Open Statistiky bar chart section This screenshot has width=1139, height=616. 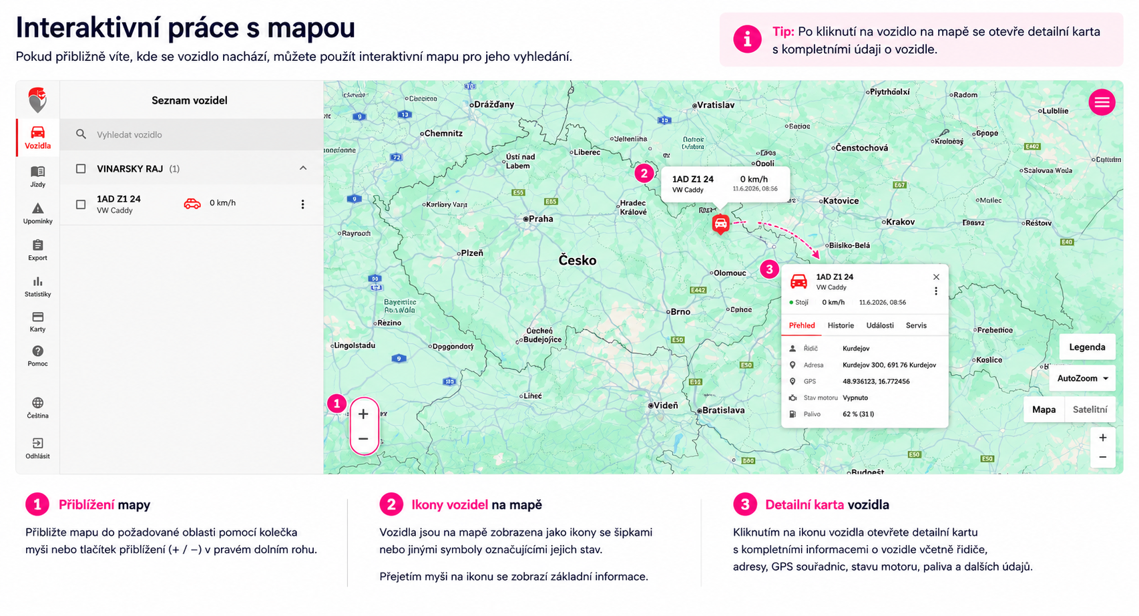click(38, 287)
